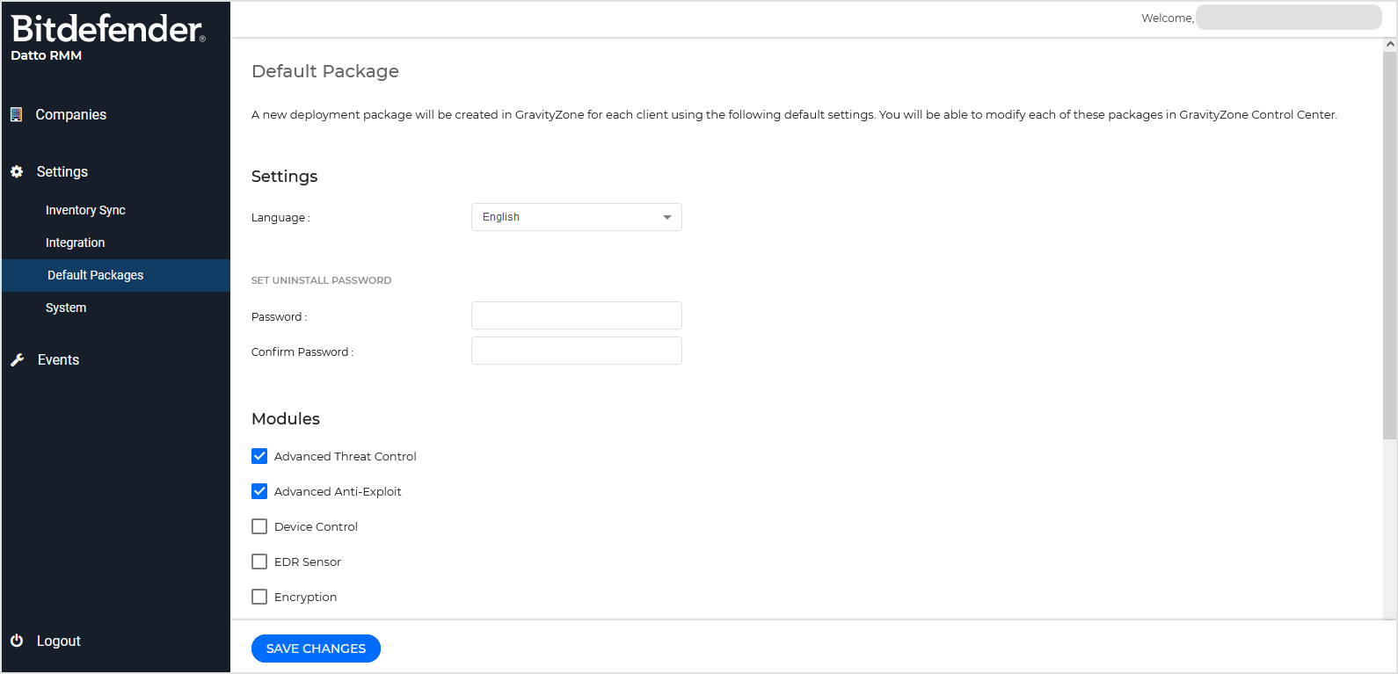Click the Welcome user name area

(x=1288, y=18)
